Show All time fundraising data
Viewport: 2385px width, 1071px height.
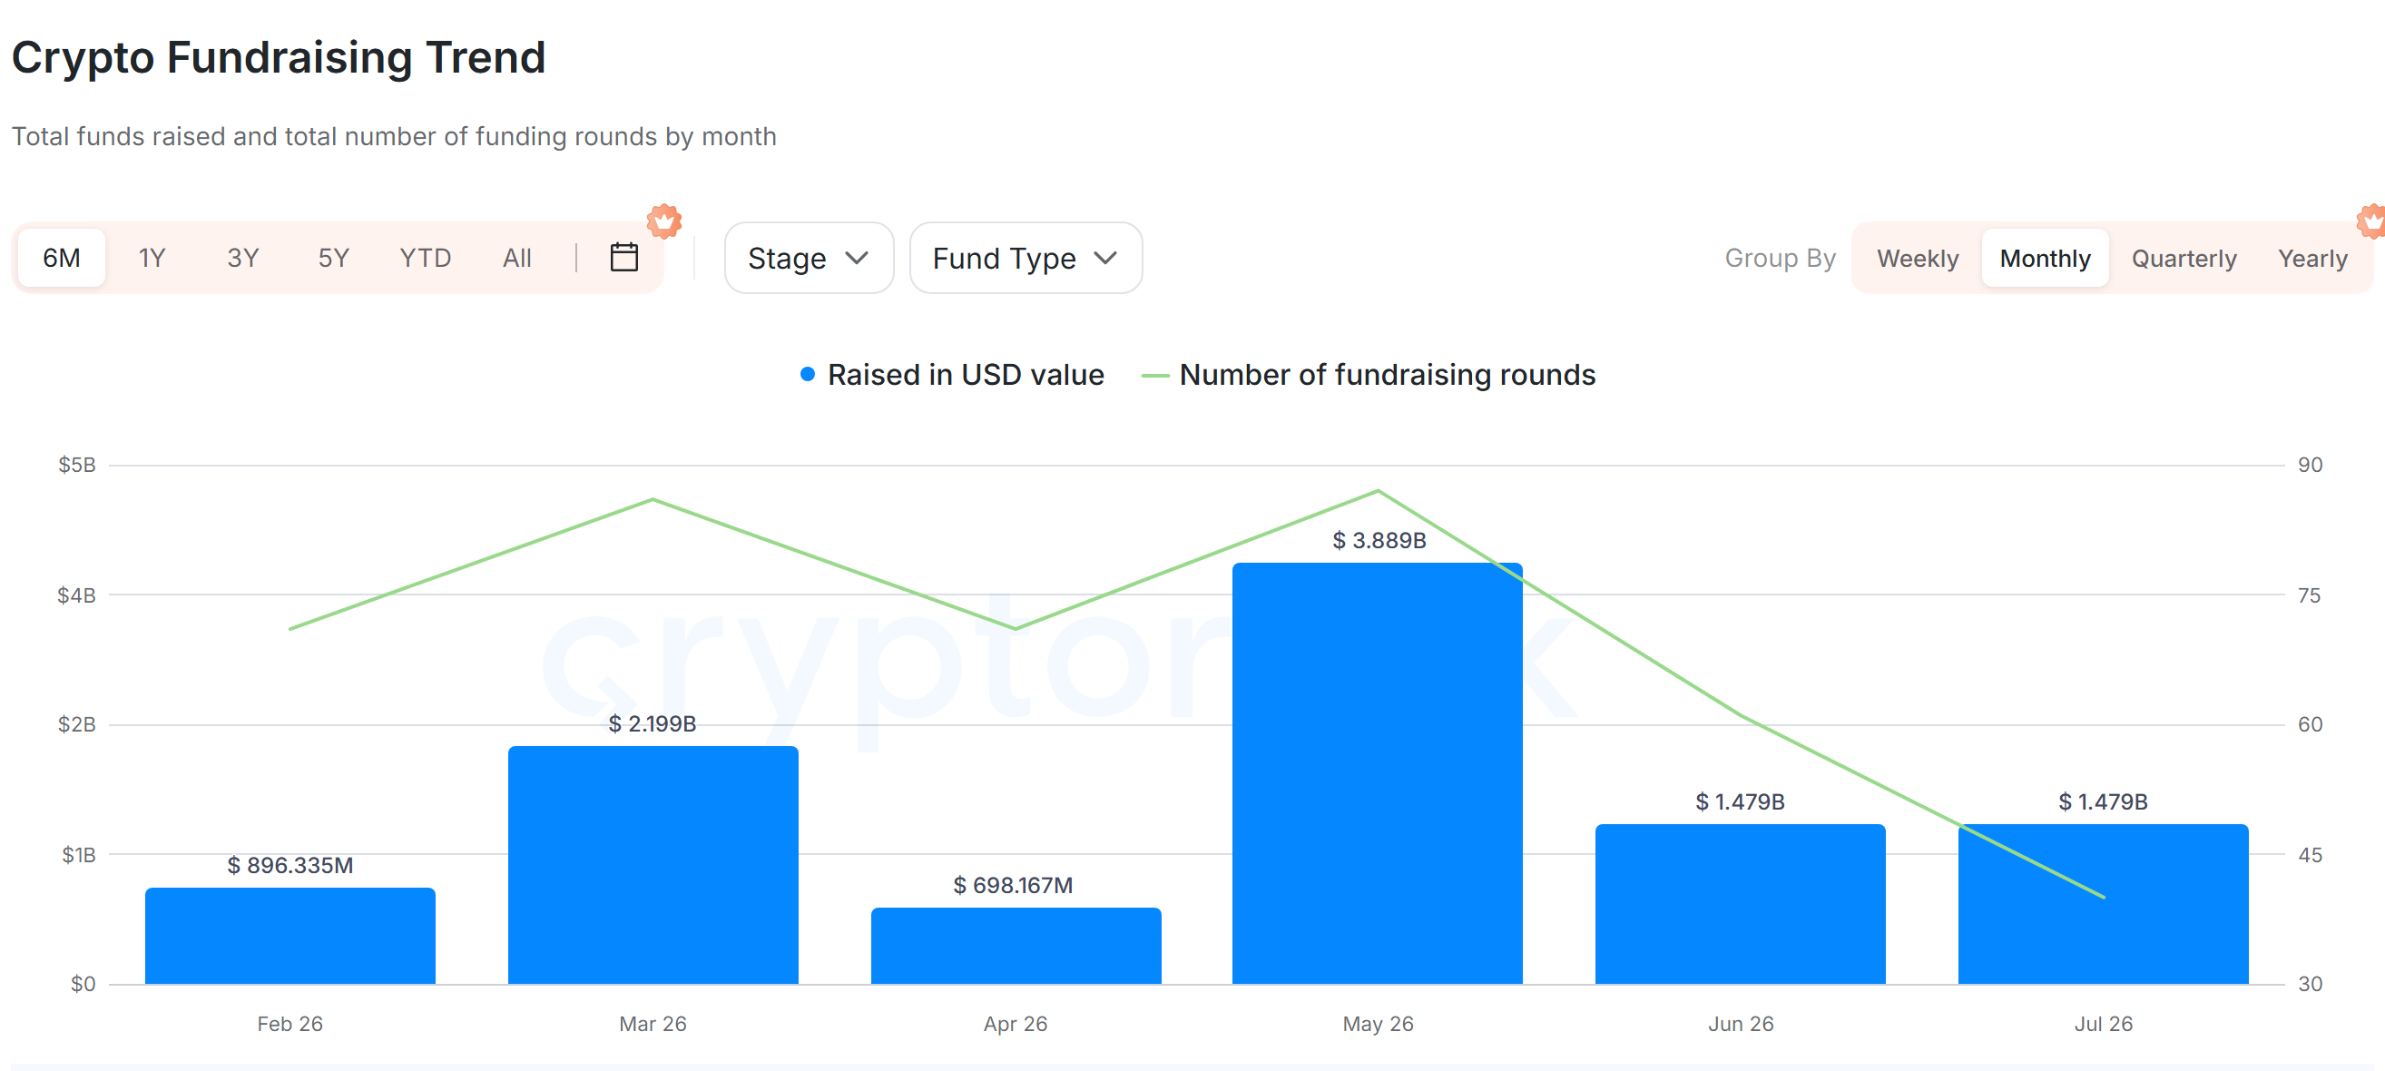(516, 258)
